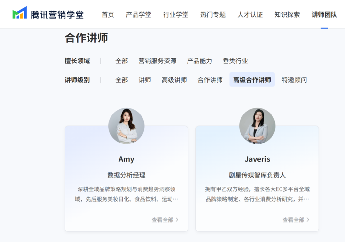Select the 讲师团队 nav tab
This screenshot has width=345, height=242.
point(324,15)
